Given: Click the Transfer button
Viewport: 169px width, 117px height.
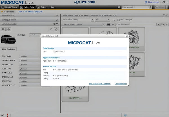Looking at the screenshot, I should pos(160,7).
